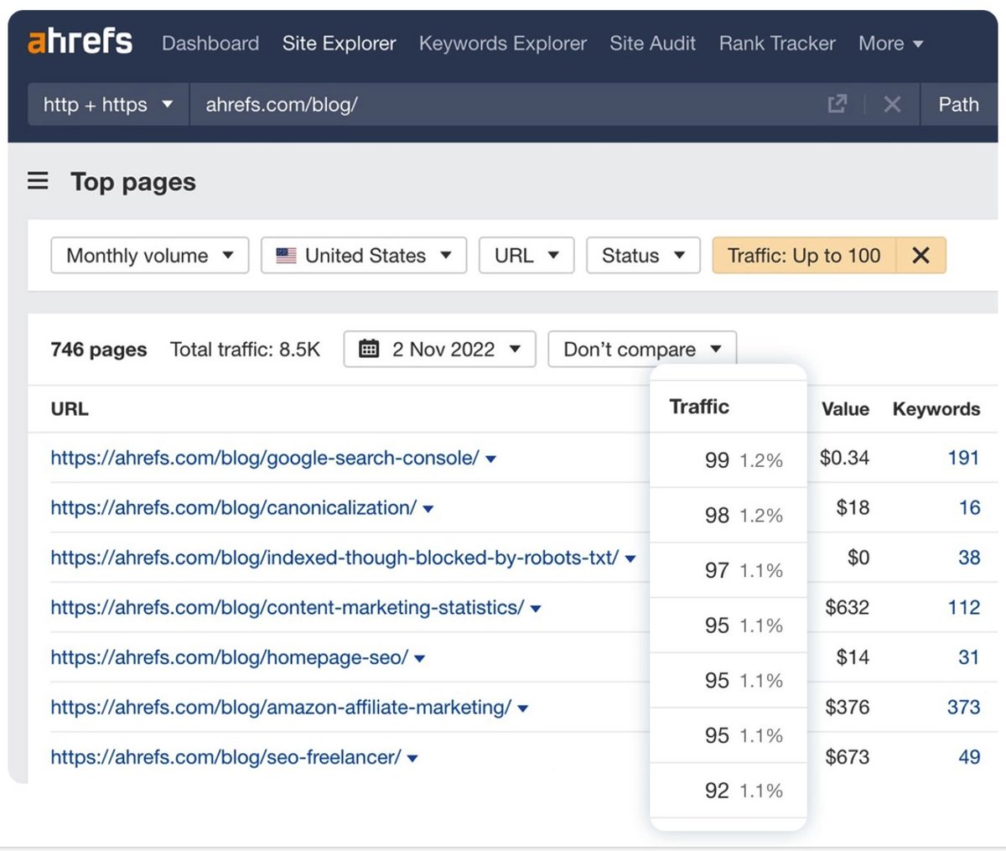Expand caret next to amazon-affiliate-marketing URL
Image resolution: width=1006 pixels, height=851 pixels.
[x=523, y=708]
